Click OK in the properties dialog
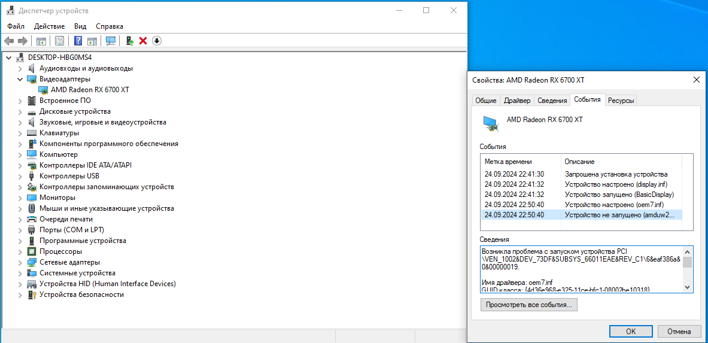Image resolution: width=708 pixels, height=343 pixels. click(631, 331)
